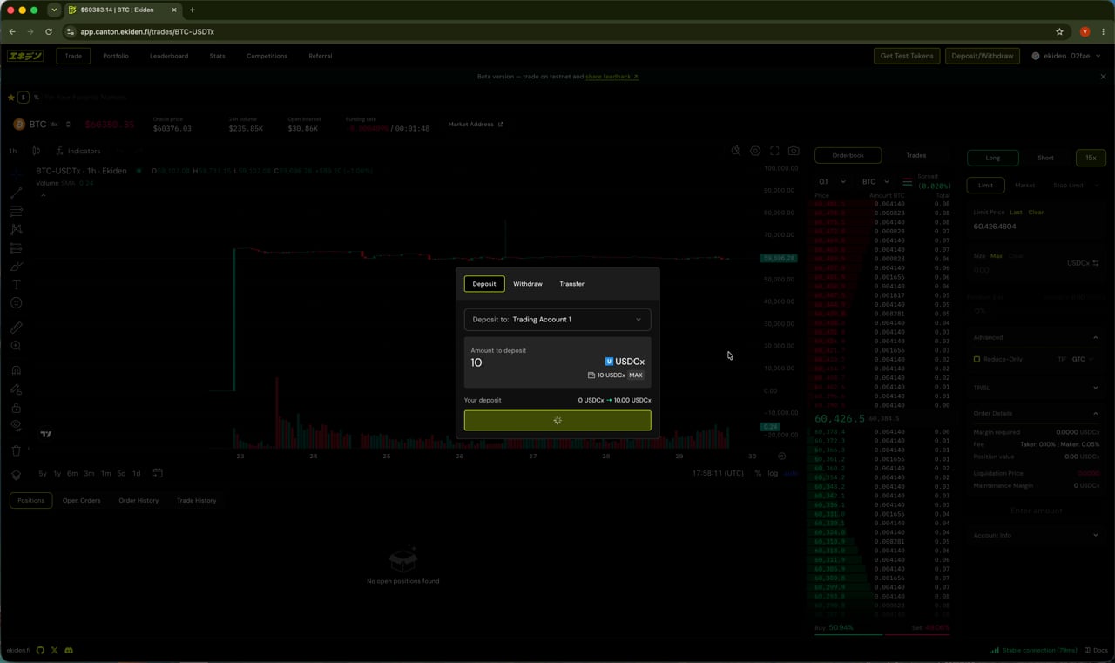Open GitHub icon in footer
The height and width of the screenshot is (663, 1115).
coord(40,650)
